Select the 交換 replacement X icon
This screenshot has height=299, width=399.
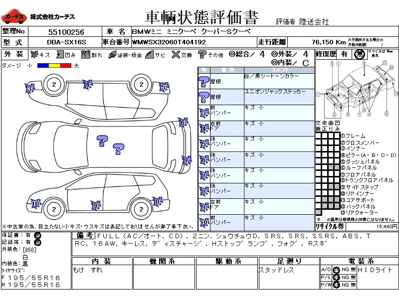coord(175,54)
